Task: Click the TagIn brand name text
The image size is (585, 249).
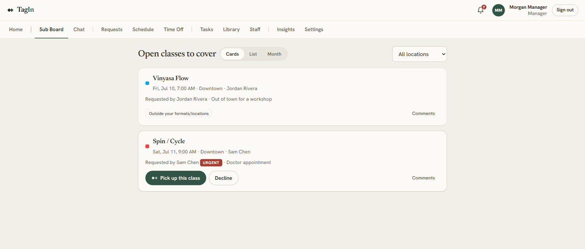Action: pyautogui.click(x=26, y=10)
